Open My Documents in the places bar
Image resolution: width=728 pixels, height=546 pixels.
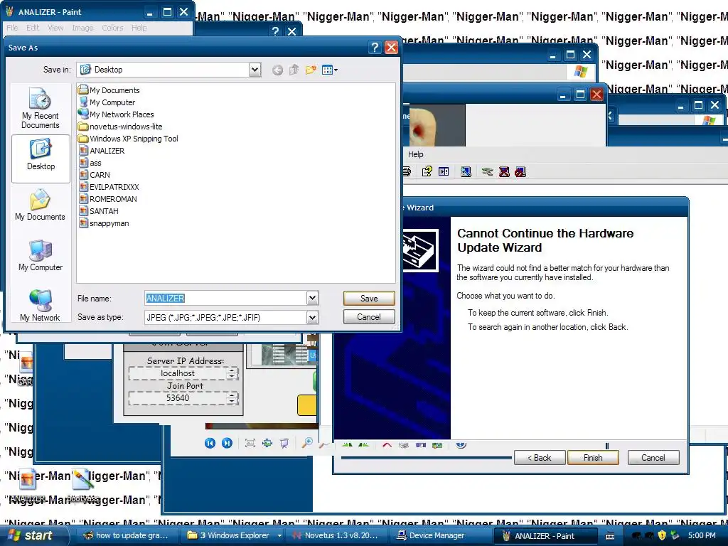41,205
